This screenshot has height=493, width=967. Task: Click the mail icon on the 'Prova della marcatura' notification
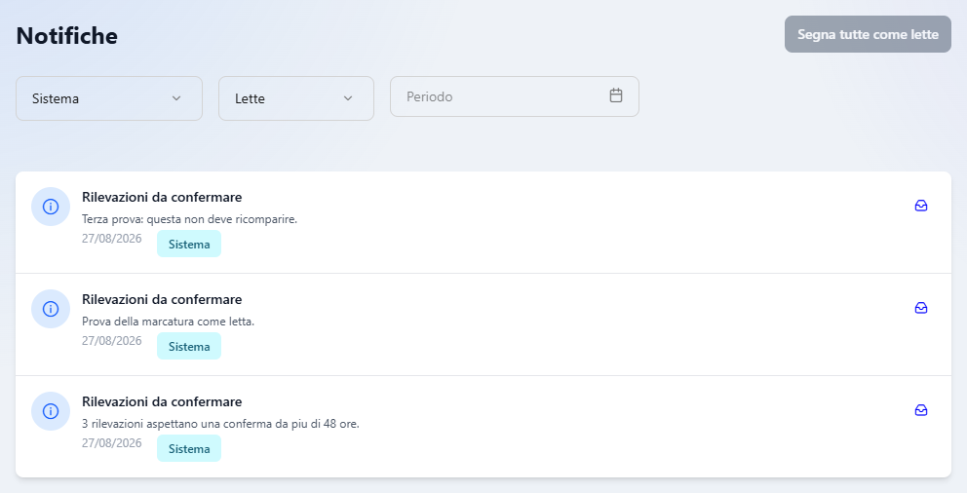[921, 308]
